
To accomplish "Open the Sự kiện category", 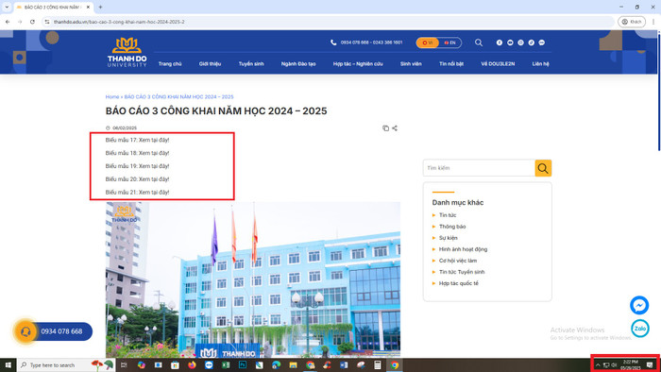I will 449,238.
